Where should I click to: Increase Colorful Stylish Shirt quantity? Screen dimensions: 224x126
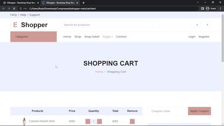point(99,121)
